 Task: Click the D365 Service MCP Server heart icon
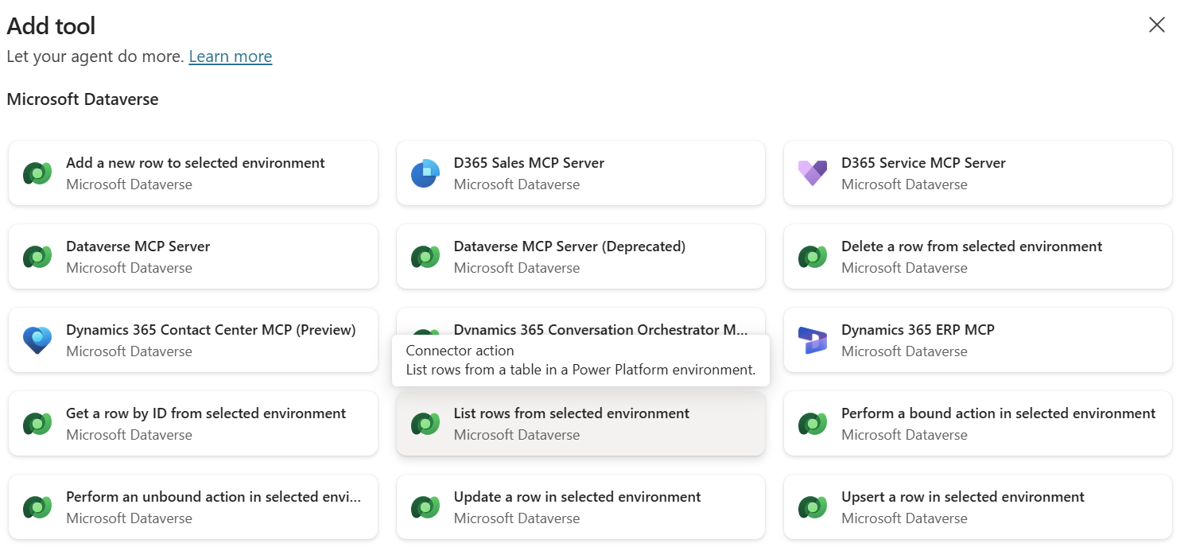coord(813,173)
